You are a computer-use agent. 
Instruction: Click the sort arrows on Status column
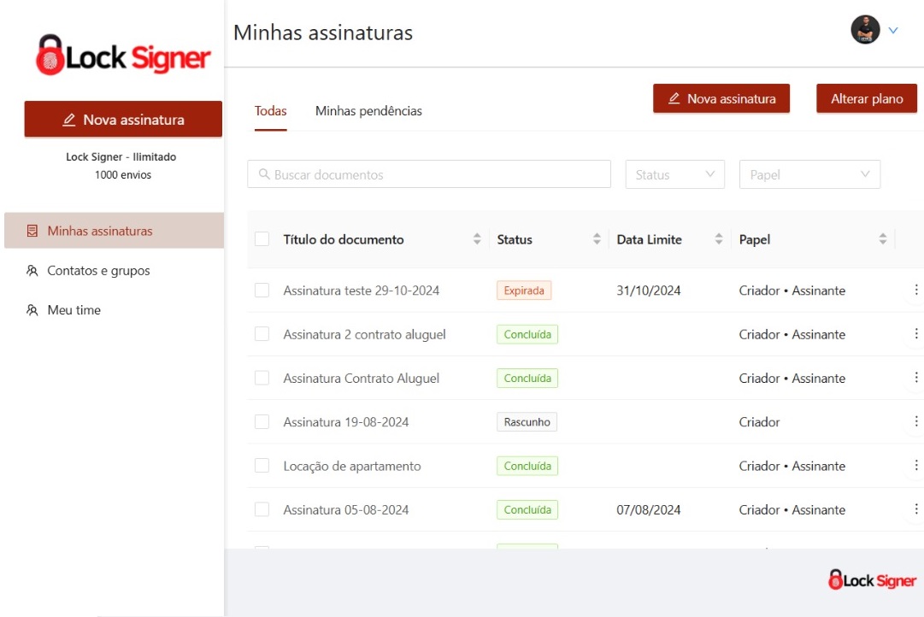[597, 240]
